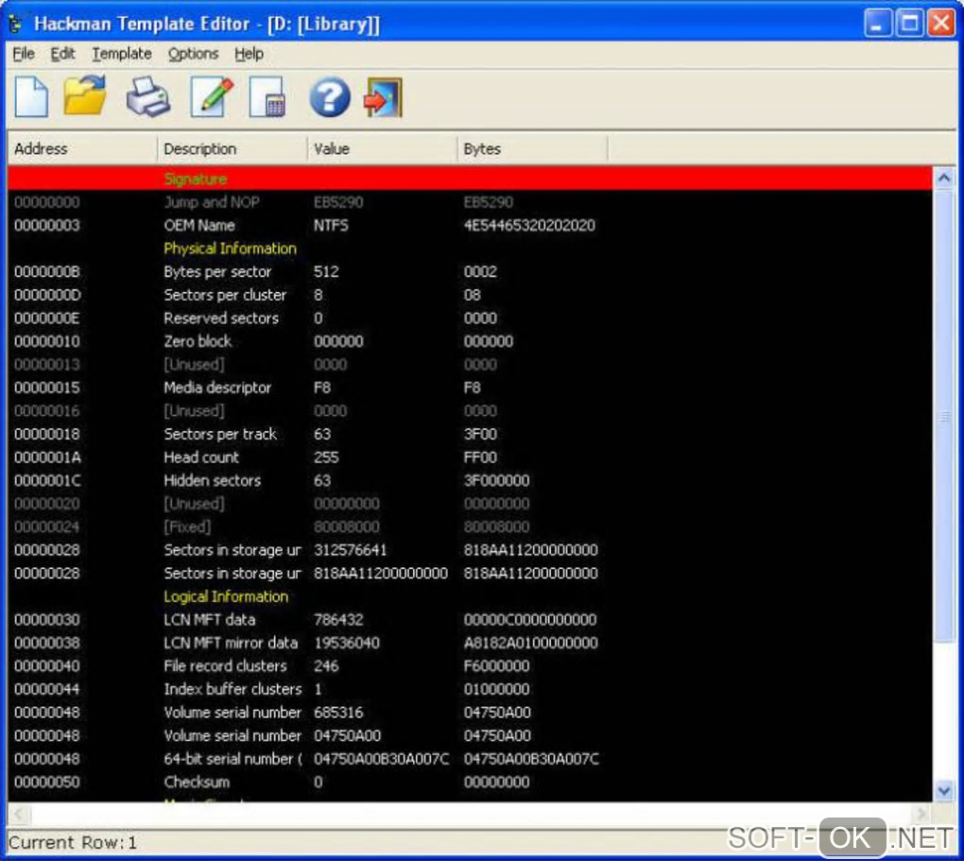The height and width of the screenshot is (861, 964).
Task: Click the edit pencil toolbar icon
Action: (212, 97)
